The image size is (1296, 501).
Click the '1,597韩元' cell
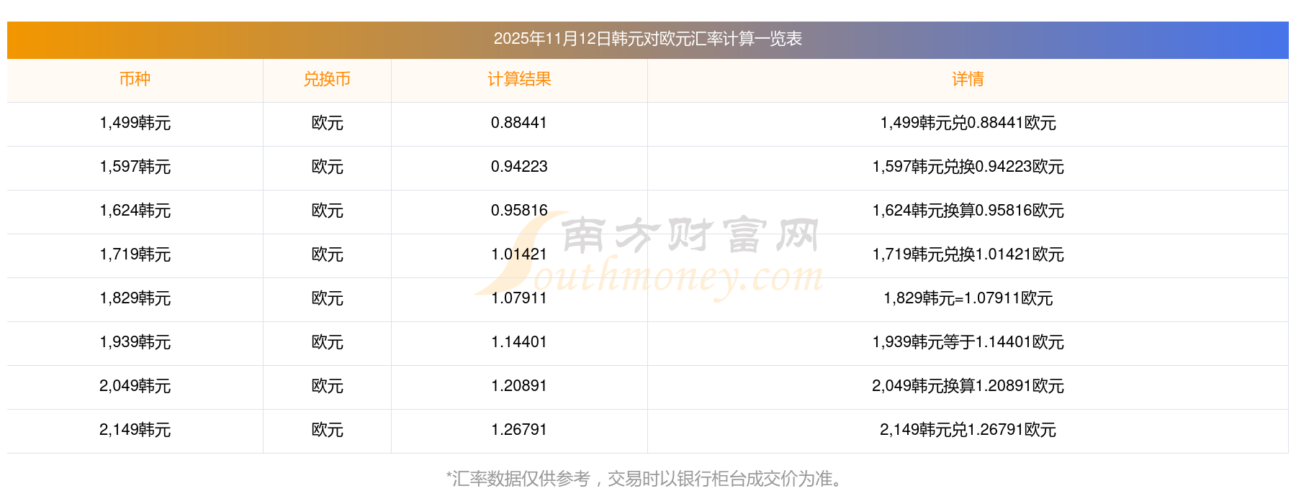(x=135, y=167)
